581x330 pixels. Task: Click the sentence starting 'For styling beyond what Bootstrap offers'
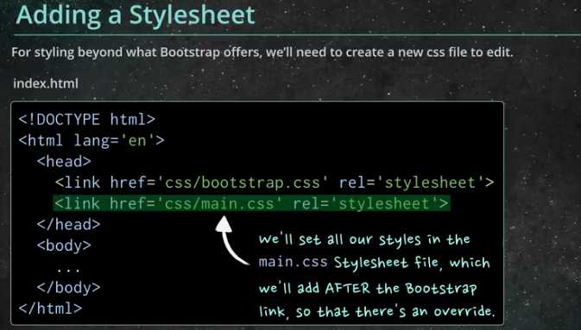(262, 53)
